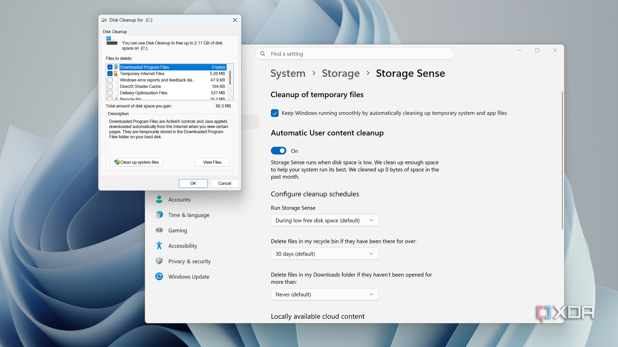Viewport: 618px width, 347px height.
Task: Click Clean up system files button
Action: tap(137, 162)
